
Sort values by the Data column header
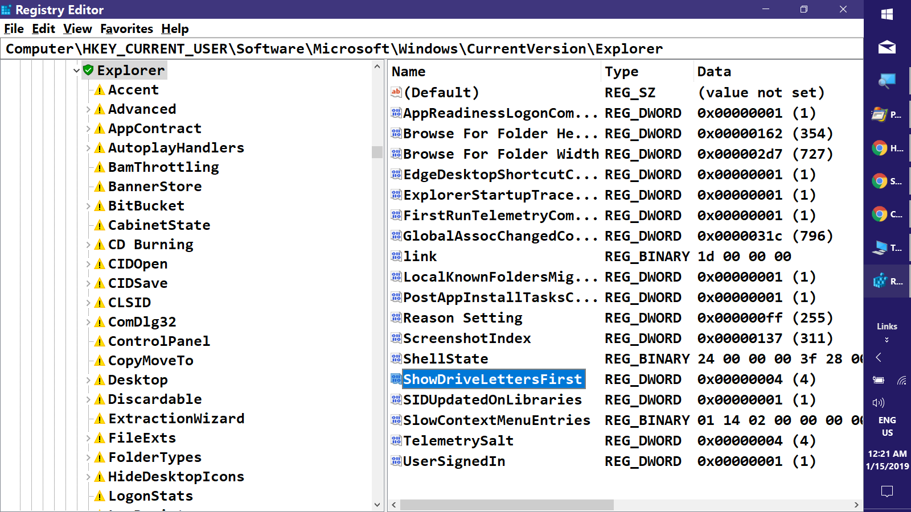click(x=778, y=72)
